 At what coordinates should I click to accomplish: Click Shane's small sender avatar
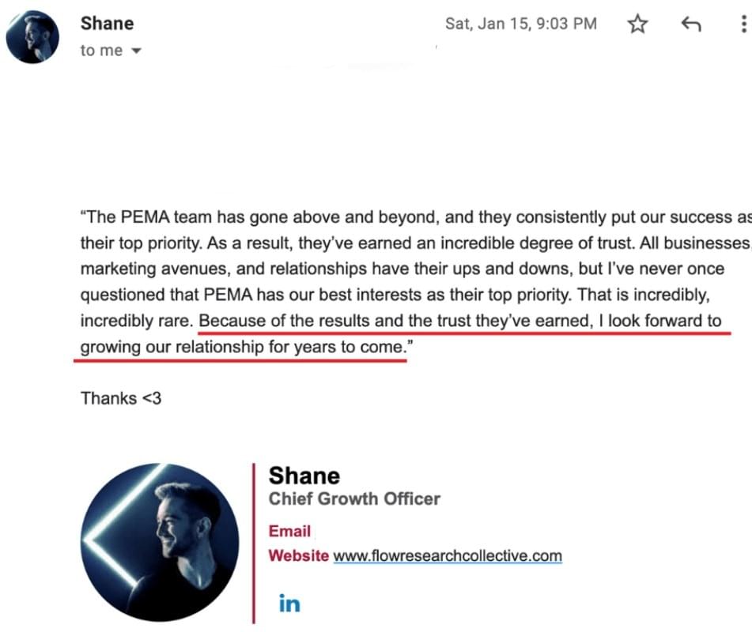tap(32, 37)
